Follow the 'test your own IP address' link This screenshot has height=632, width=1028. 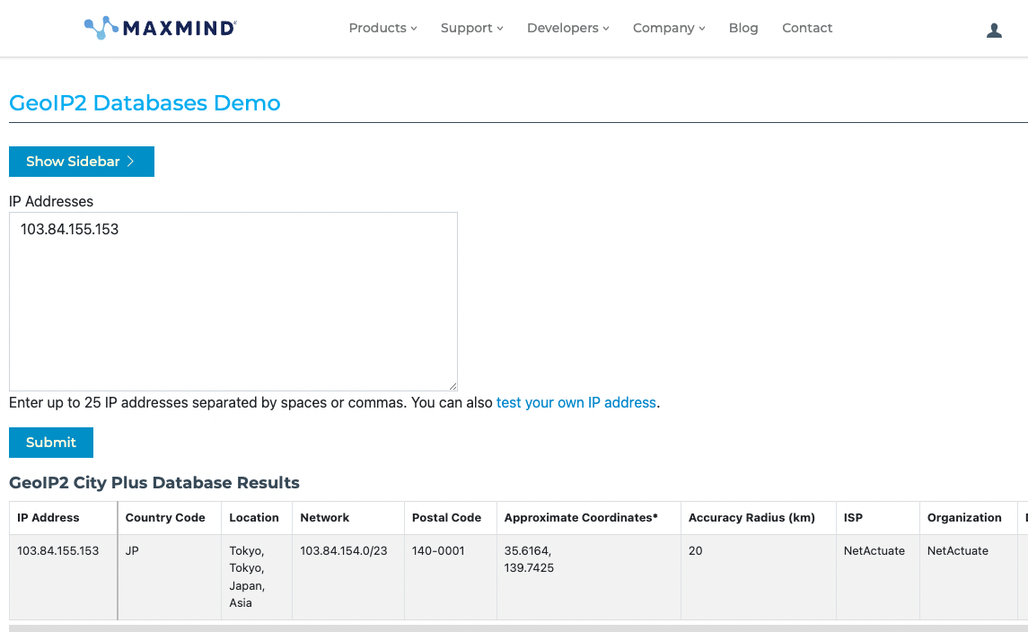pos(576,402)
